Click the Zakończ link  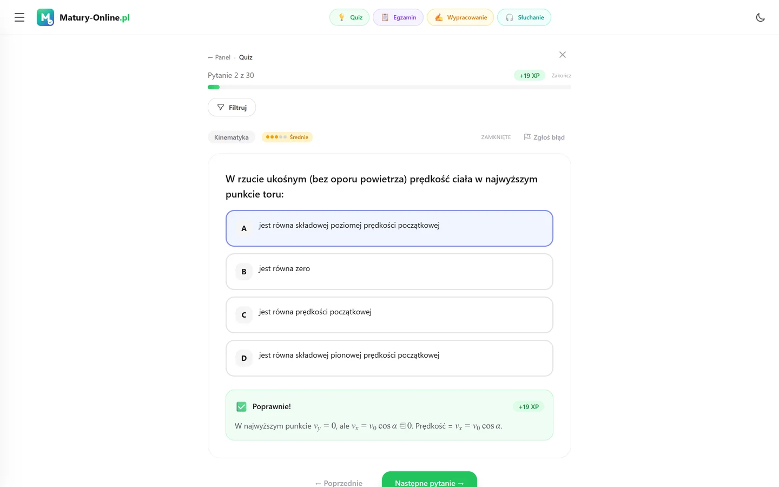point(561,76)
